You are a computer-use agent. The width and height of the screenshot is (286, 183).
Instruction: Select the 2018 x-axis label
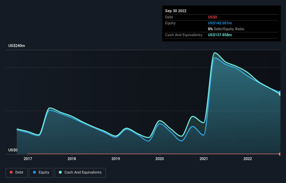(x=72, y=159)
